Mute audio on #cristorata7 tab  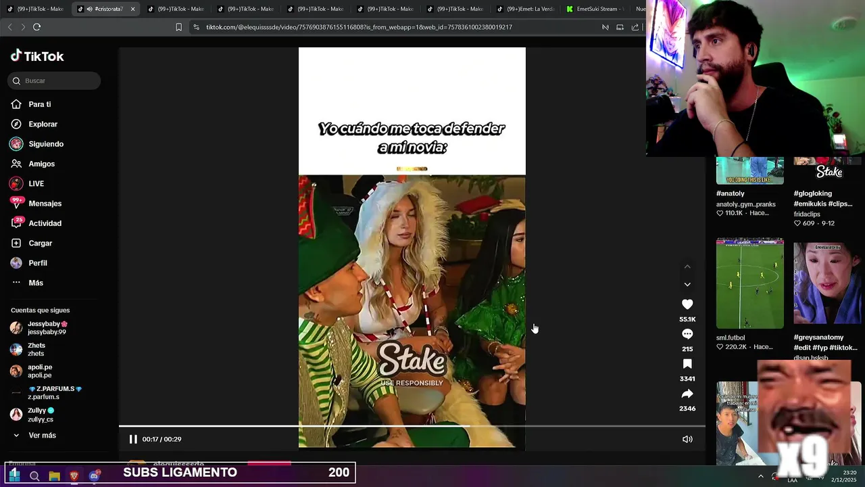click(x=90, y=9)
